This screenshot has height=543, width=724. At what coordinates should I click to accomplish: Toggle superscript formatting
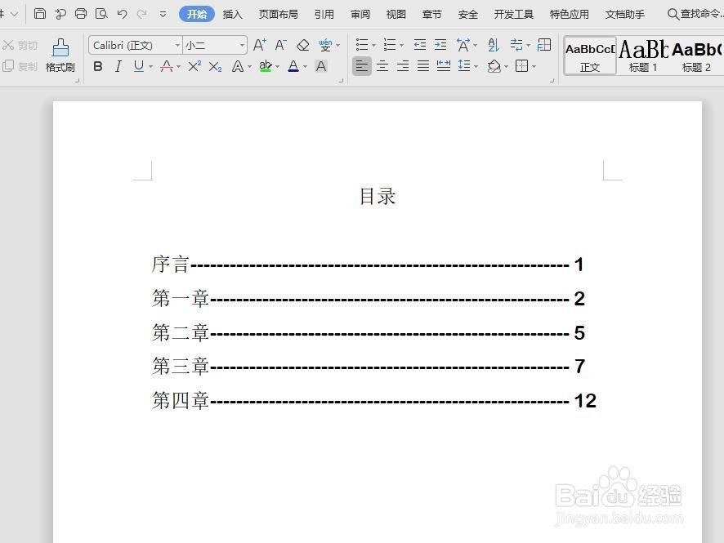coord(194,66)
